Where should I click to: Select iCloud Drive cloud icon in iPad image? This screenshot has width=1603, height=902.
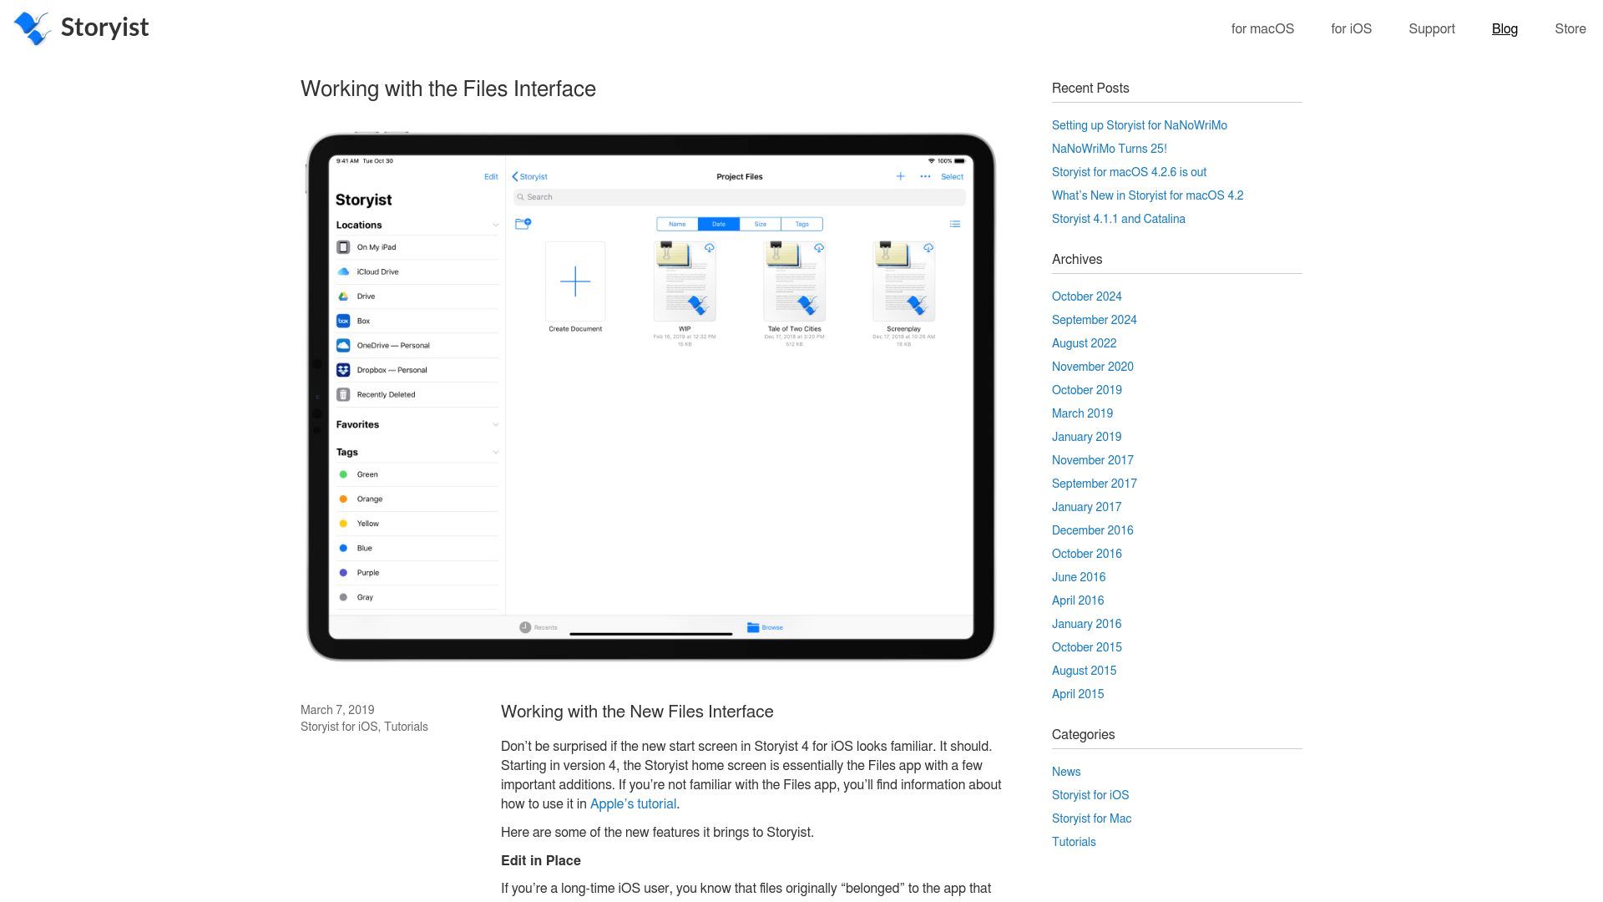343,271
